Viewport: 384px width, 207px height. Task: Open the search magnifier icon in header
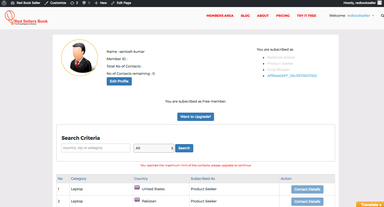coord(382,16)
